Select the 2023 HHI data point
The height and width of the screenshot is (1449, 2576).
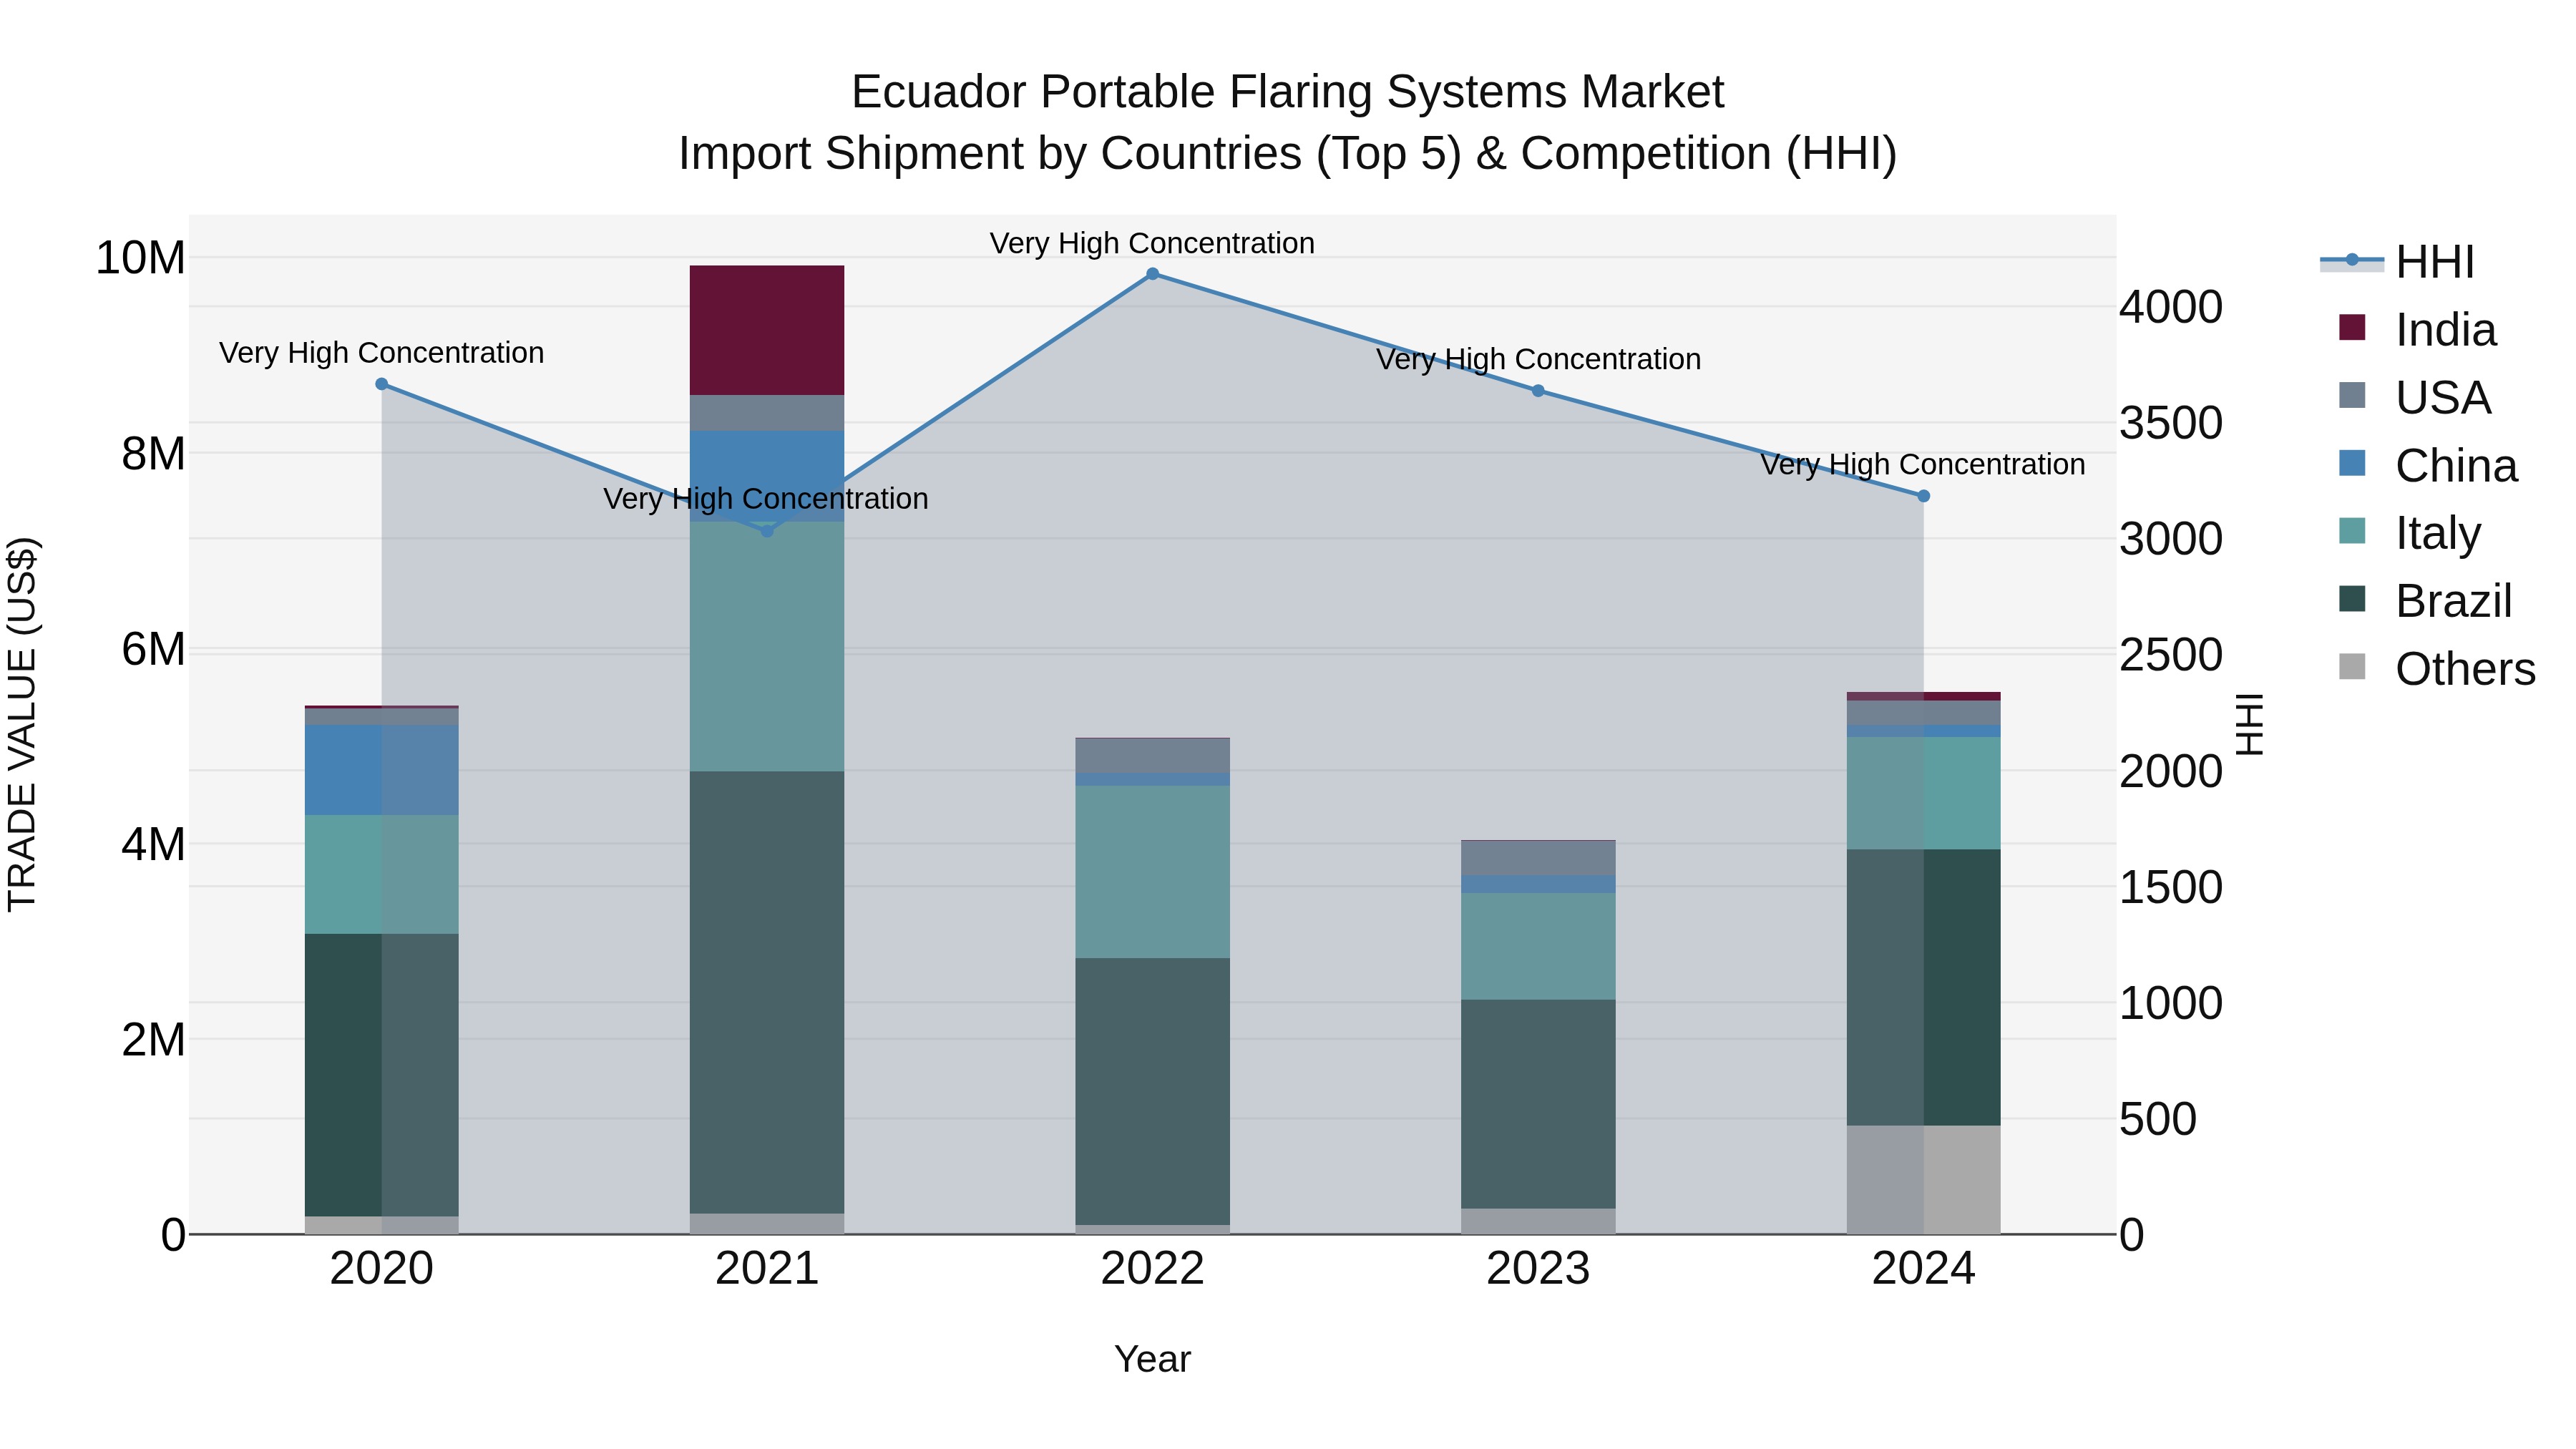(1538, 391)
